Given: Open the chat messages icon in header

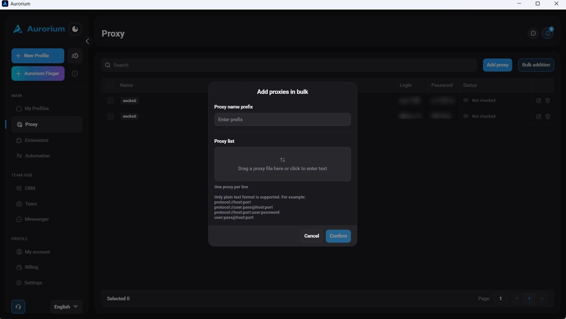Looking at the screenshot, I should click(x=533, y=33).
